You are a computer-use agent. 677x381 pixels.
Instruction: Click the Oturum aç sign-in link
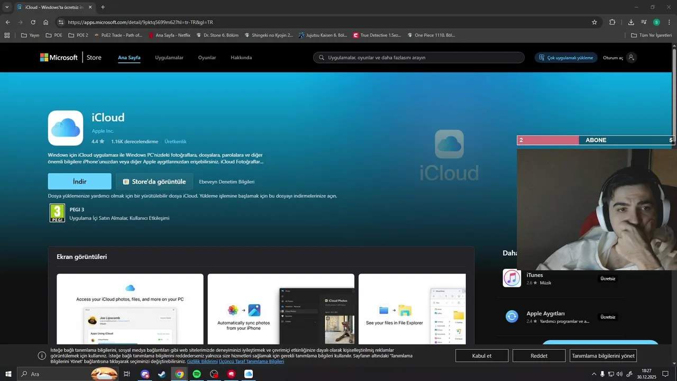click(613, 58)
